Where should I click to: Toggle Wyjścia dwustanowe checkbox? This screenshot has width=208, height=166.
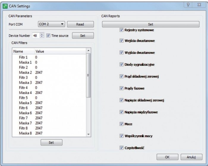[121, 52]
